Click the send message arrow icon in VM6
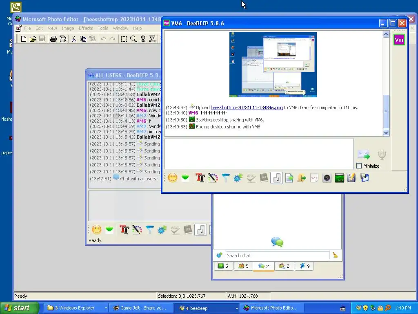418x314 pixels. 364,155
